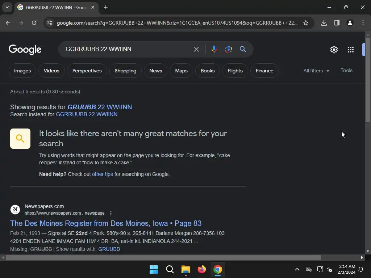The height and width of the screenshot is (278, 371).
Task: Click the scroll down arrow
Action: (368, 251)
